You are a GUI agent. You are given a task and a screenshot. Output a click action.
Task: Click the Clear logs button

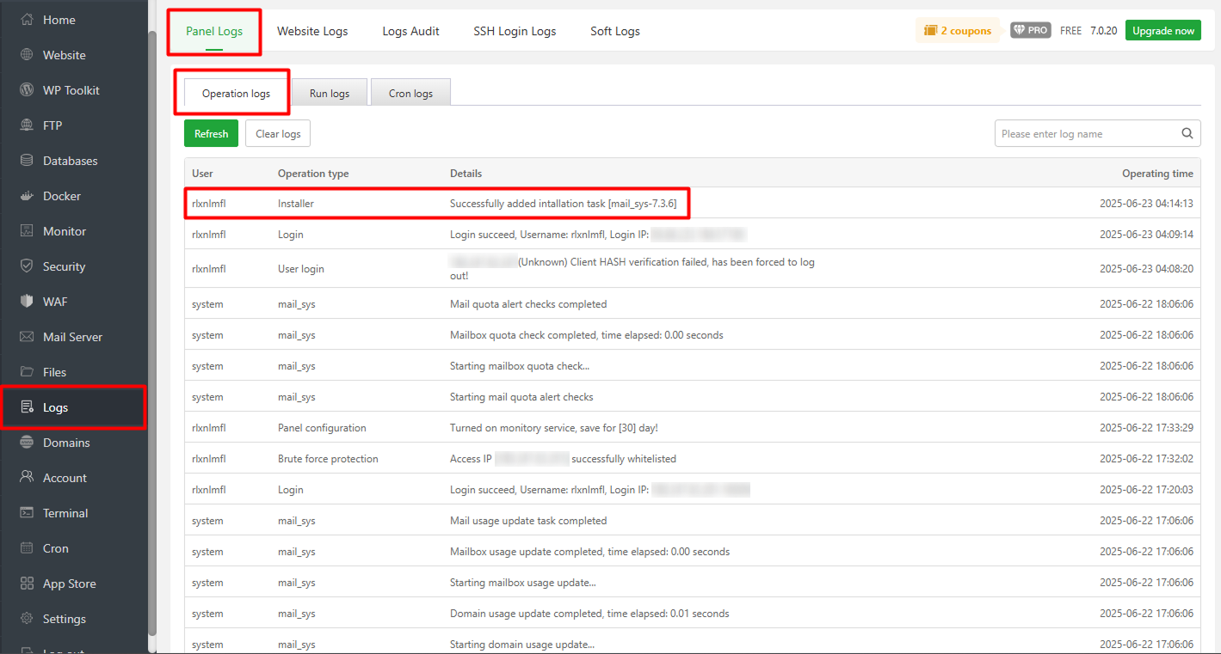[x=277, y=133]
